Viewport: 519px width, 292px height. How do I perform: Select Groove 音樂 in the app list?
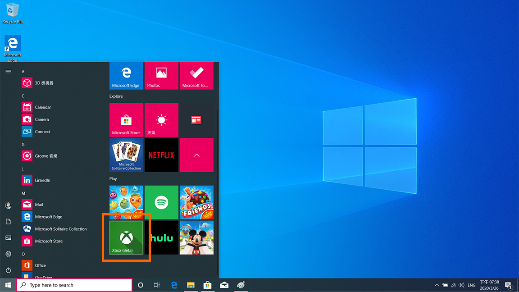click(46, 156)
